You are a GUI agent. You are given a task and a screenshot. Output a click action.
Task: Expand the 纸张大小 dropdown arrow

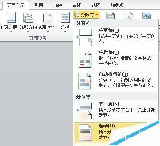pyautogui.click(x=47, y=32)
